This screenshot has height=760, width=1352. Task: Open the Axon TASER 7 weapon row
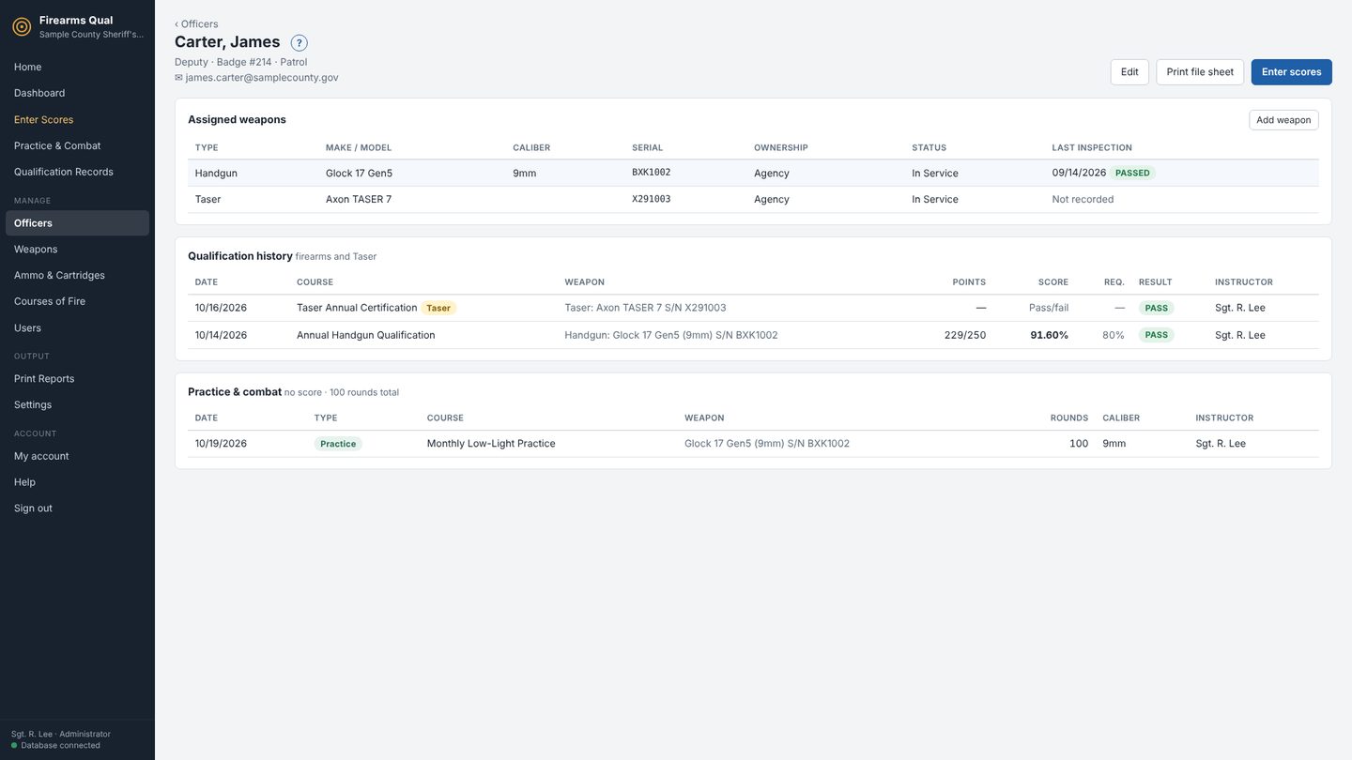coord(753,200)
